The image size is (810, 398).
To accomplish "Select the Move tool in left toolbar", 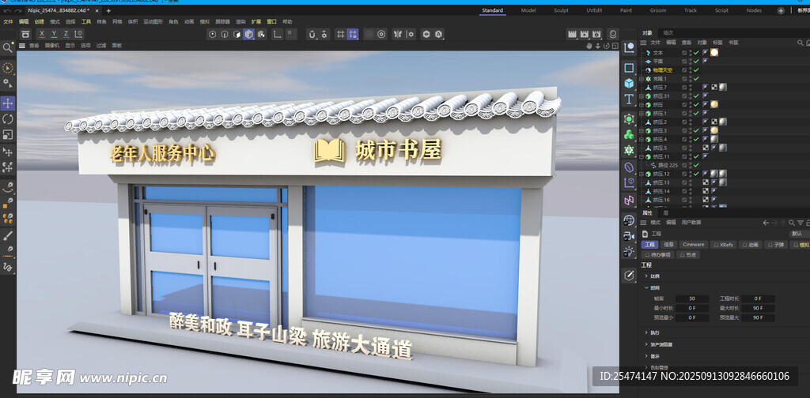I will (x=8, y=103).
